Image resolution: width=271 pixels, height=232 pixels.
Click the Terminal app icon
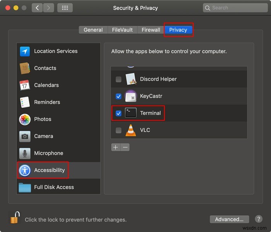[x=131, y=113]
